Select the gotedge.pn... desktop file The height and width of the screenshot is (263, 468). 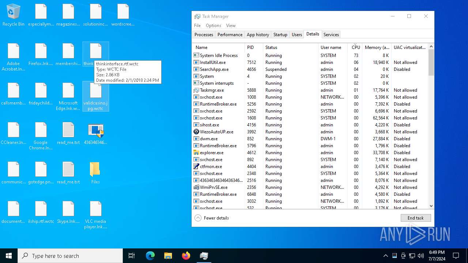pyautogui.click(x=41, y=173)
